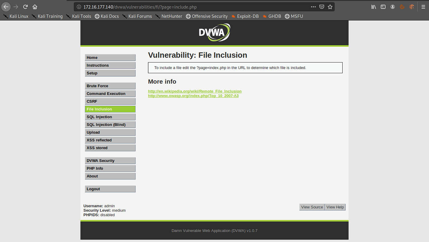Follow the Wikipedia Remote_File_Inclusion link

[x=195, y=91]
